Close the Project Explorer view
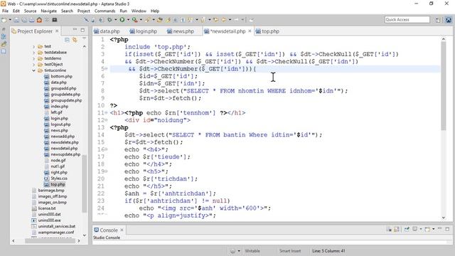 57,31
